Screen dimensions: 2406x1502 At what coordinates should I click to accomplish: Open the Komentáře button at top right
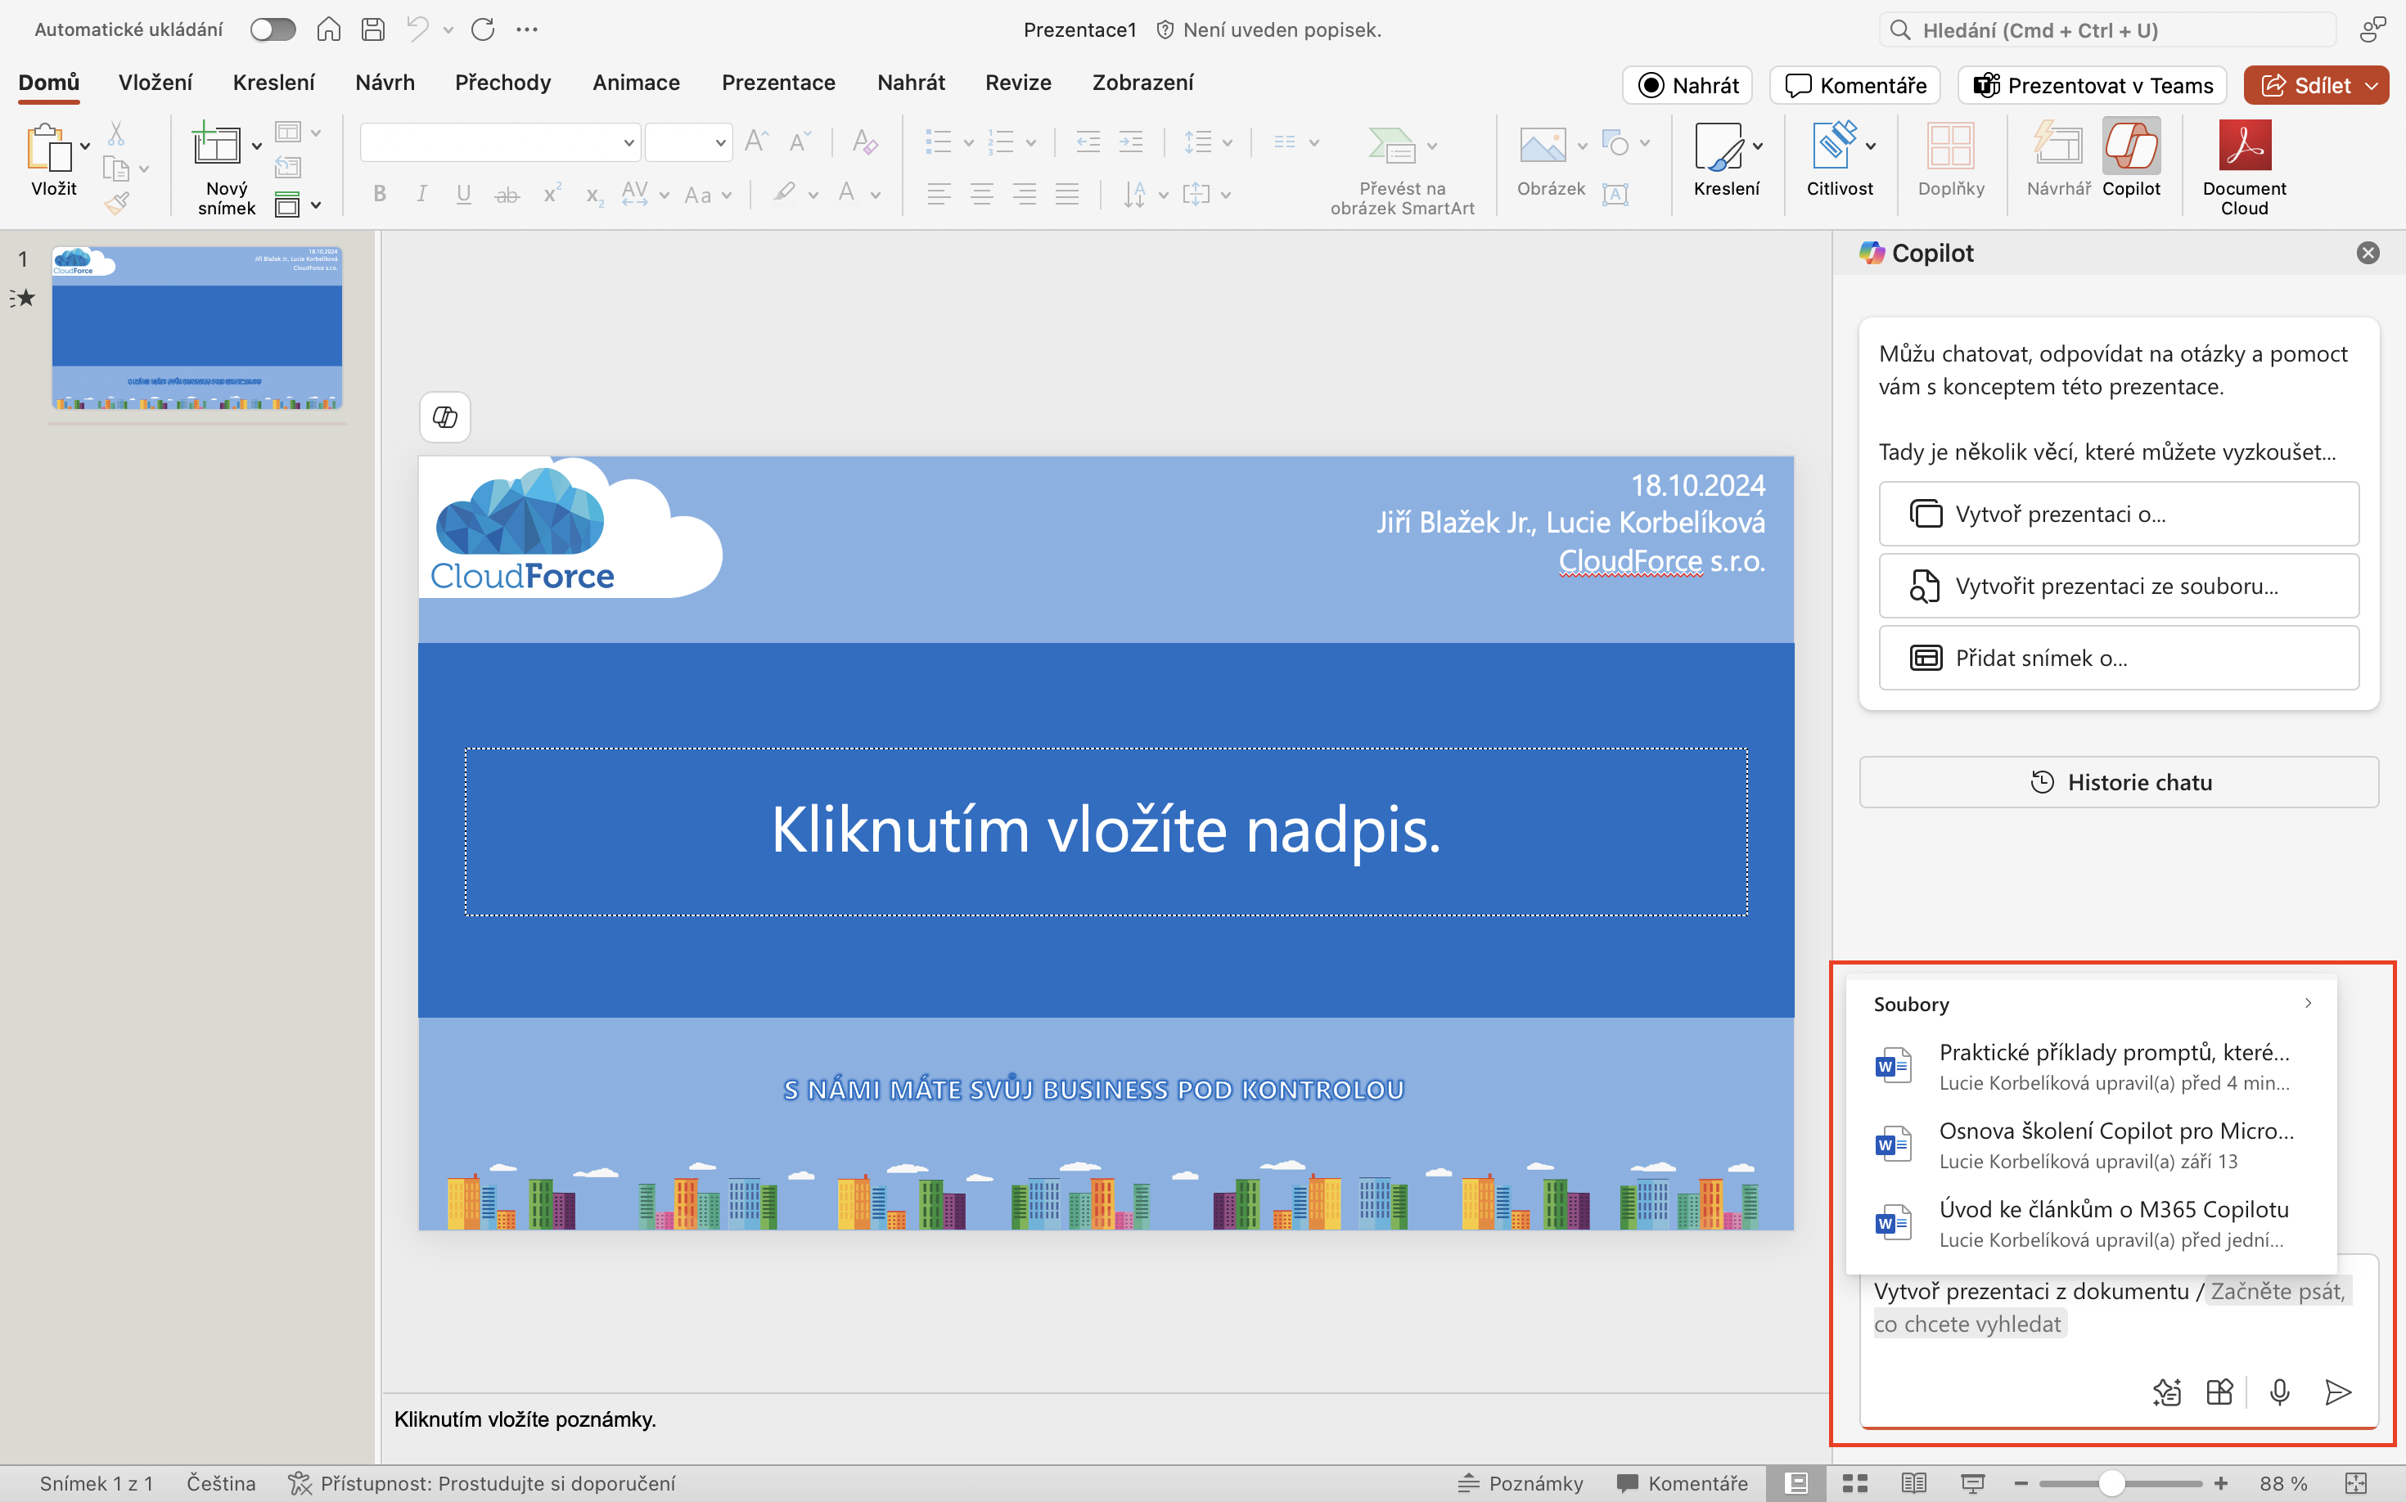(1855, 85)
